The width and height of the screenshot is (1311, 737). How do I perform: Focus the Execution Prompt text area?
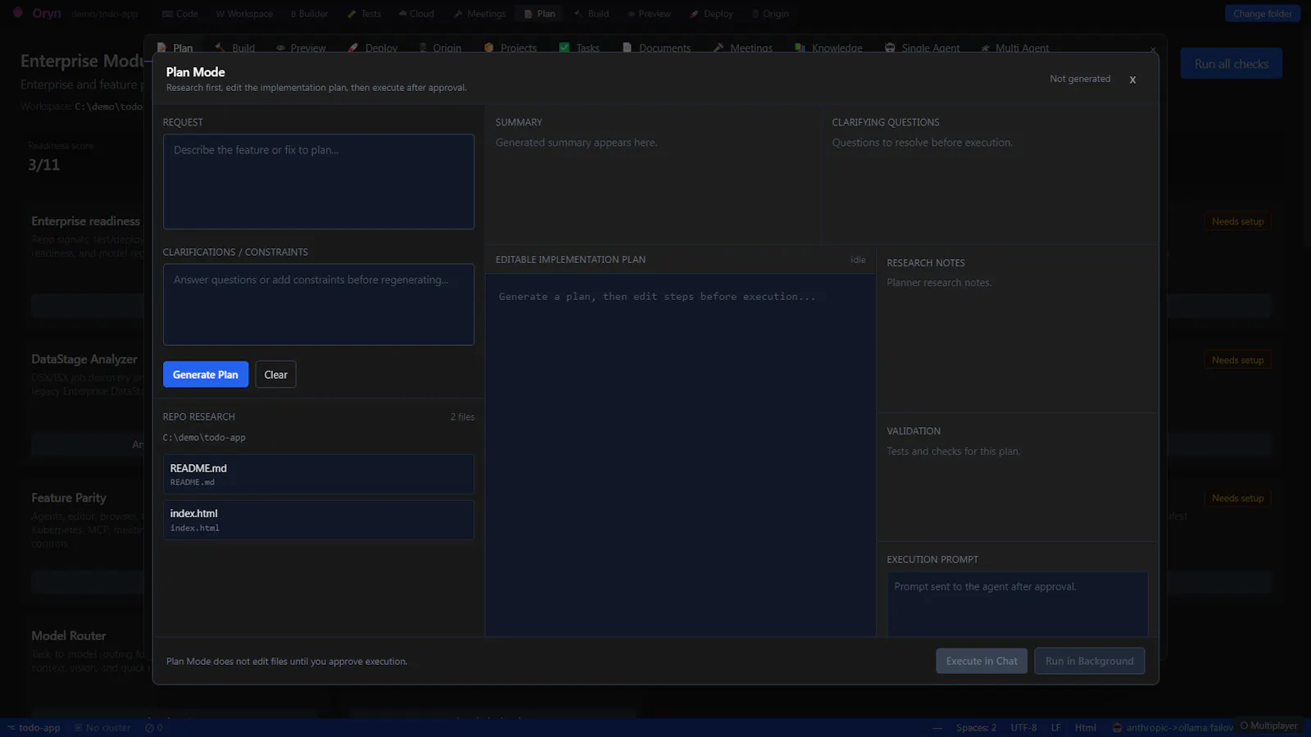pos(1017,604)
